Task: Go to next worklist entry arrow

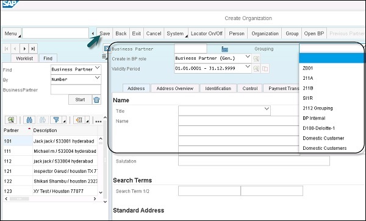Action: point(24,49)
